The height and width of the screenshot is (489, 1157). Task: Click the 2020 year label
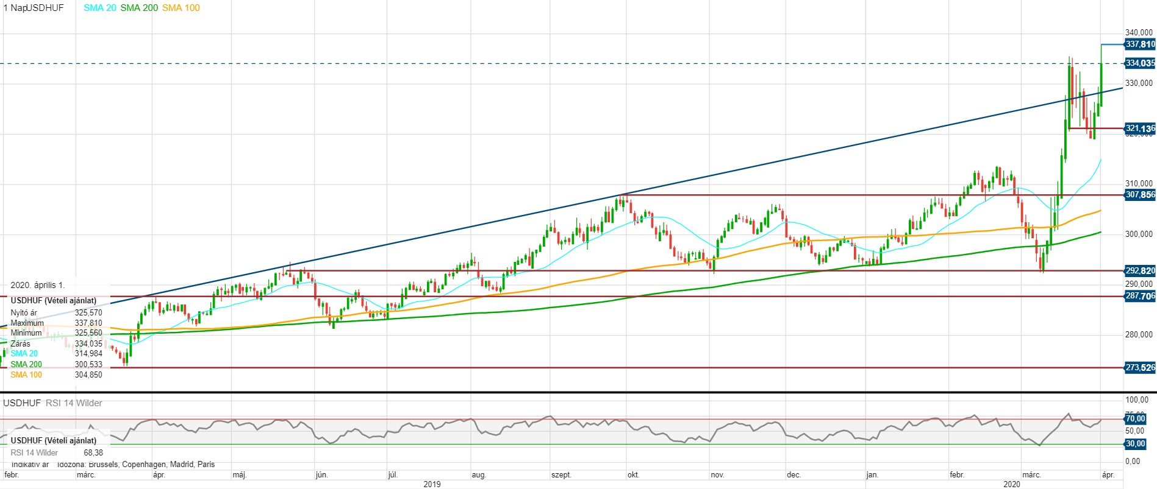tap(1011, 484)
